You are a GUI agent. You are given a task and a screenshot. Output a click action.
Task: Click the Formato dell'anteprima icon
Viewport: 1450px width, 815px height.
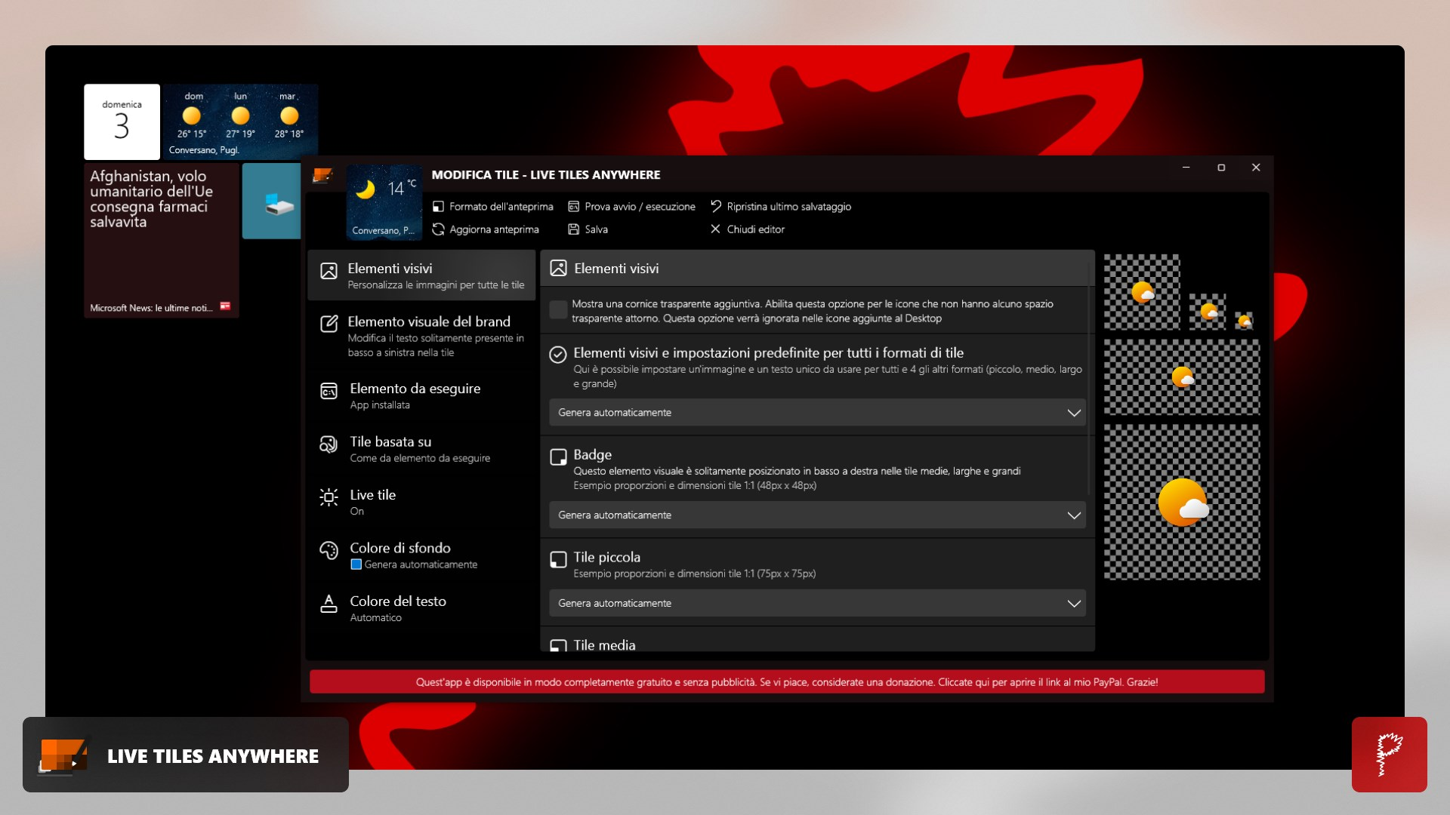click(438, 207)
